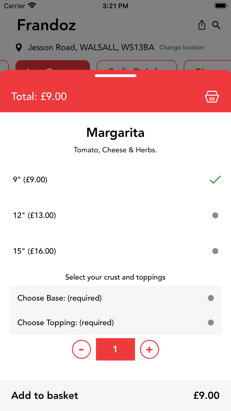
Task: Tap the location pin icon
Action: coord(19,48)
